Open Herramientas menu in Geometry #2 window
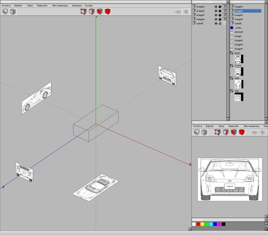Viewport: 268px width, 235px height. [252, 126]
